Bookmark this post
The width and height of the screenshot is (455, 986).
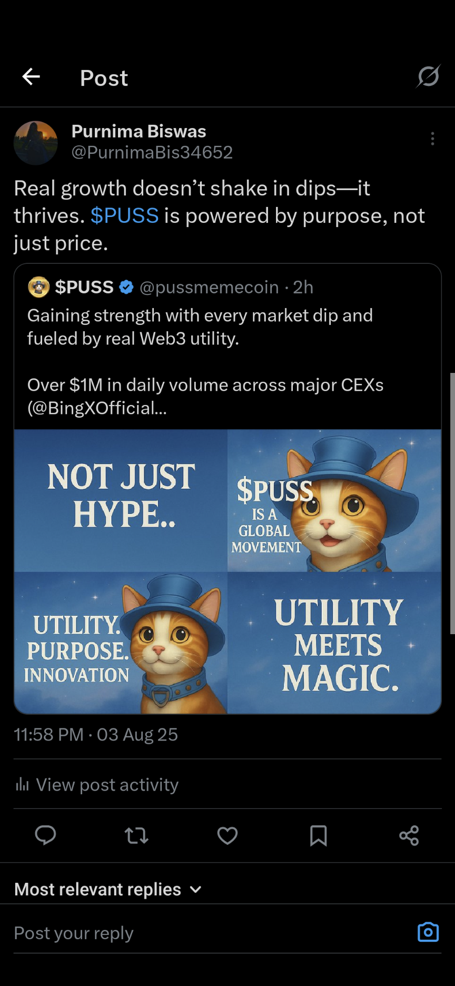point(318,835)
